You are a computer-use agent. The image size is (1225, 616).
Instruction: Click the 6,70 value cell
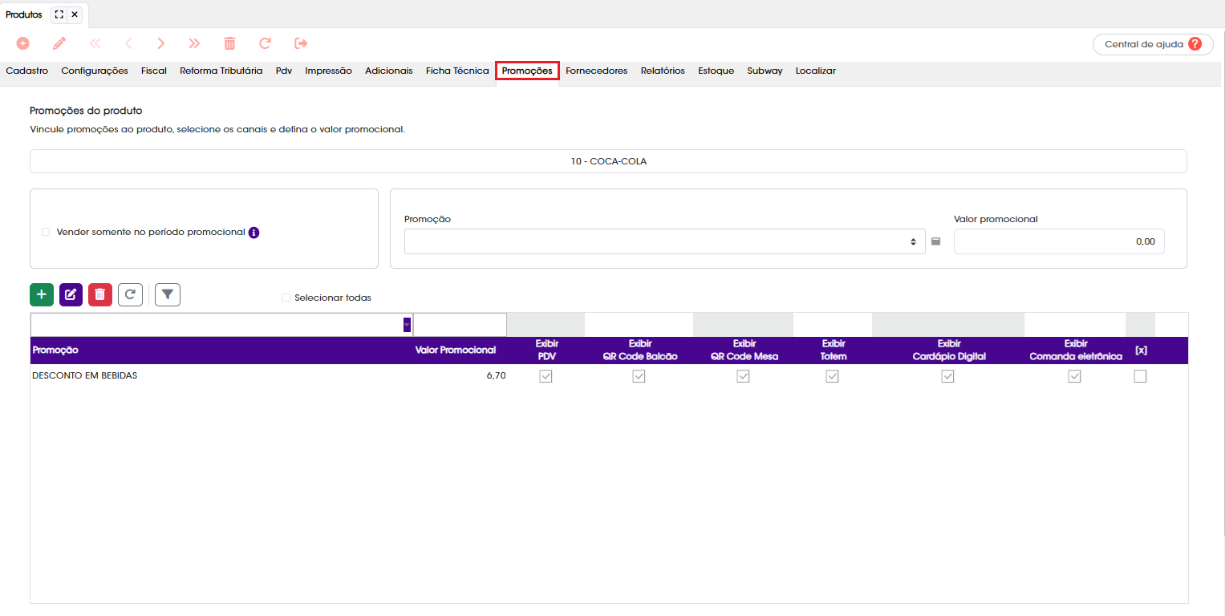496,375
